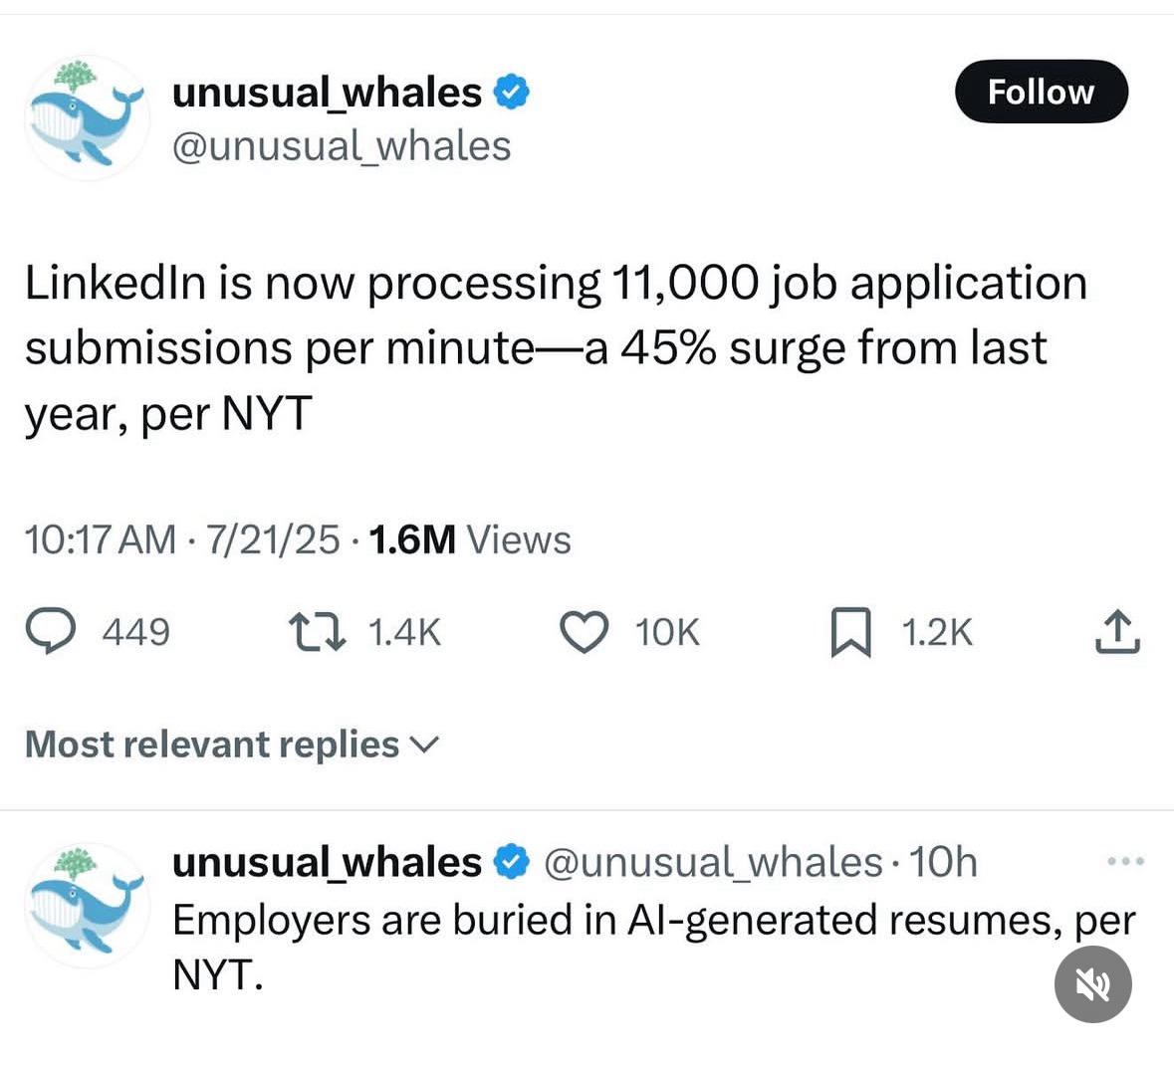
Task: Click the like heart icon
Action: click(x=587, y=630)
